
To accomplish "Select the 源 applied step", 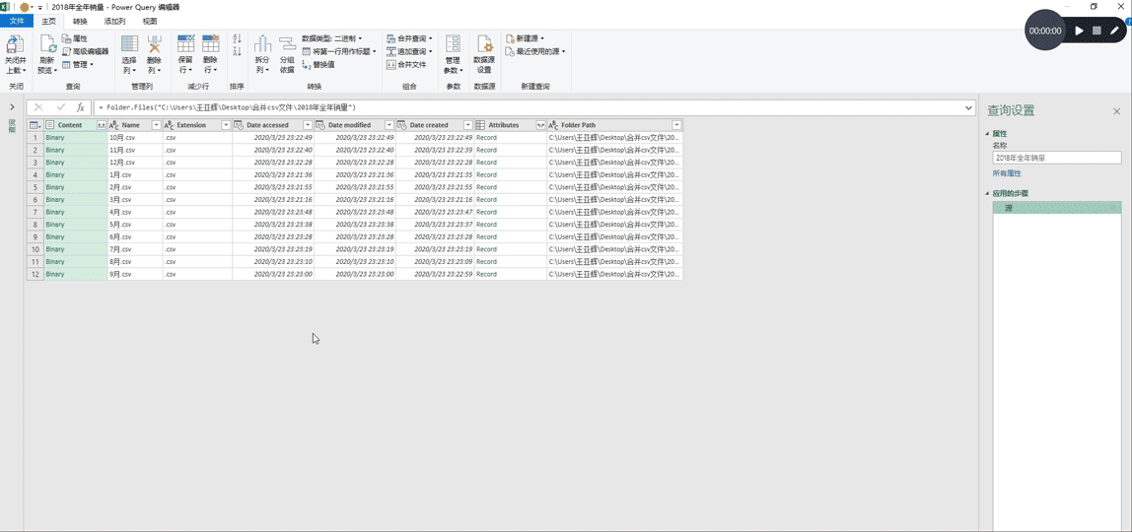I will pyautogui.click(x=1057, y=208).
